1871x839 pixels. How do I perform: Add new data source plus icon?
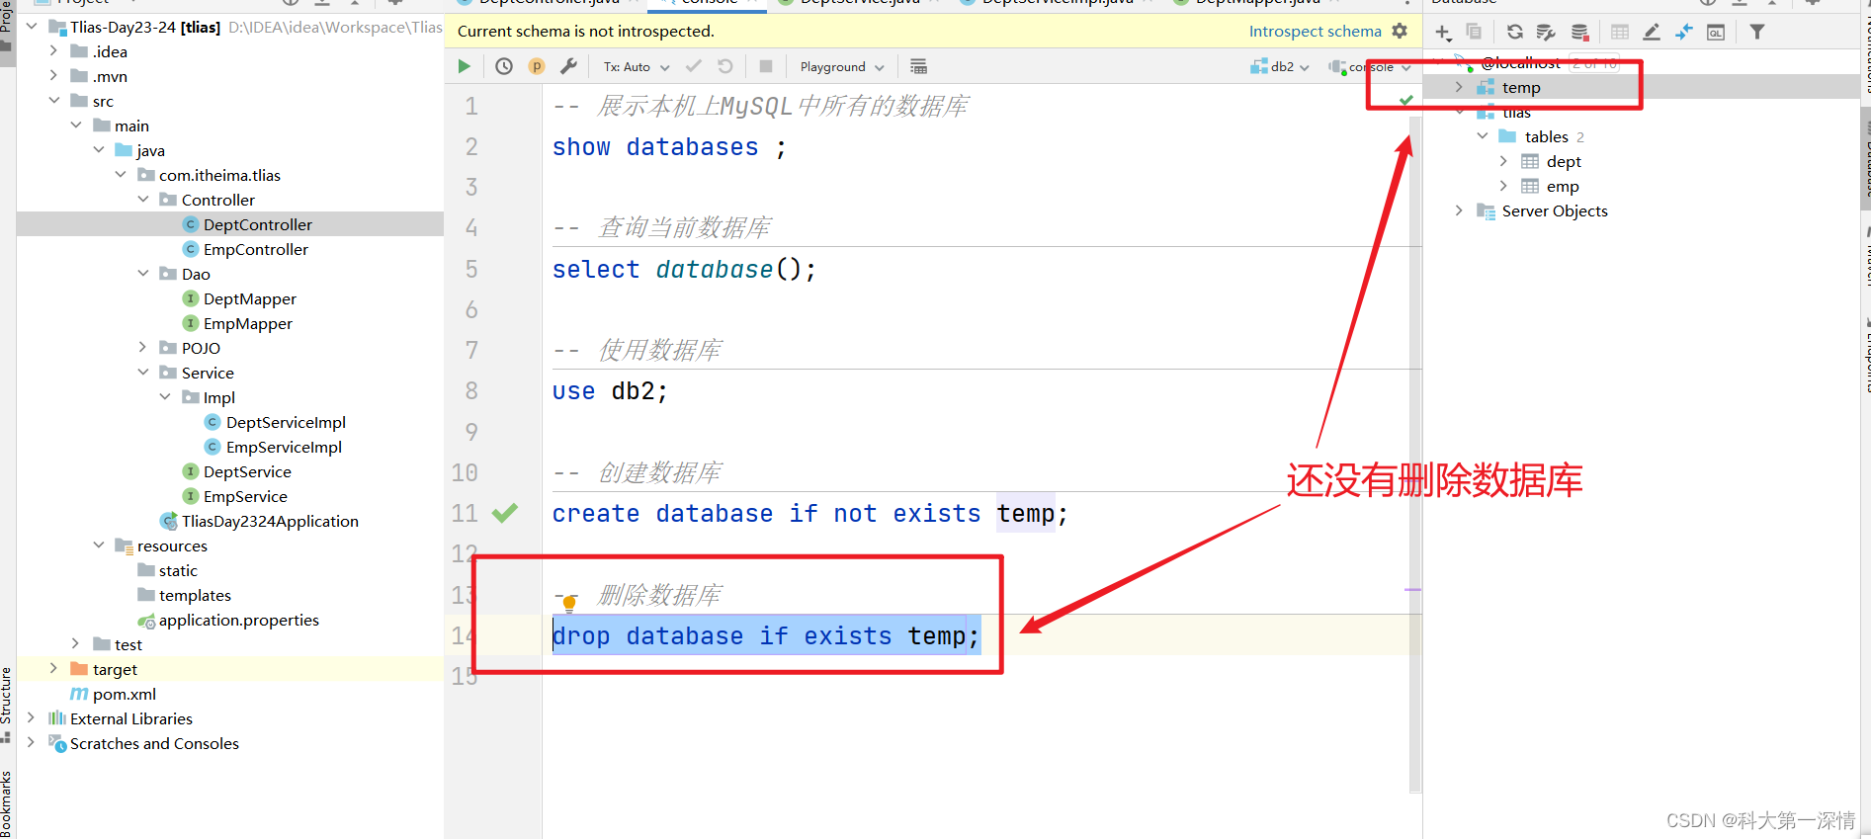tap(1443, 33)
